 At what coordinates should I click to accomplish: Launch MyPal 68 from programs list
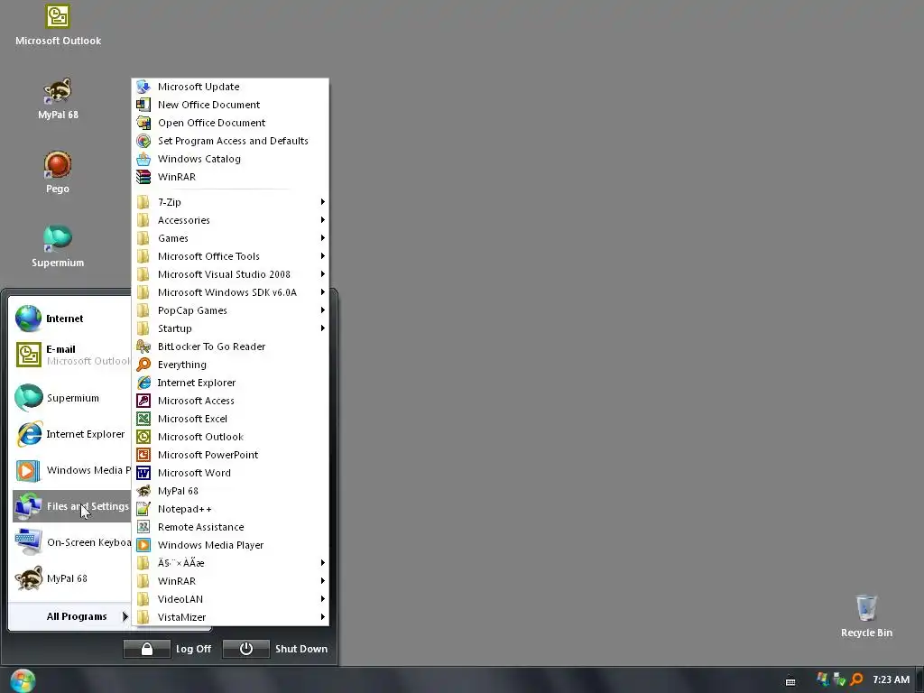pyautogui.click(x=230, y=491)
